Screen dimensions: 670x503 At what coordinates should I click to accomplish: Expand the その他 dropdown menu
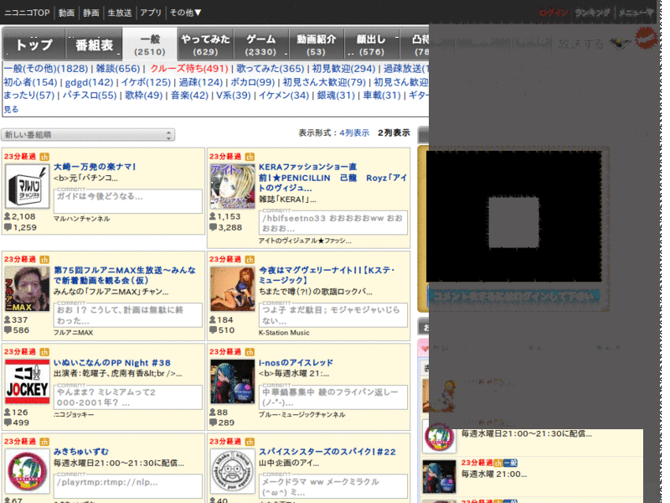tap(185, 13)
